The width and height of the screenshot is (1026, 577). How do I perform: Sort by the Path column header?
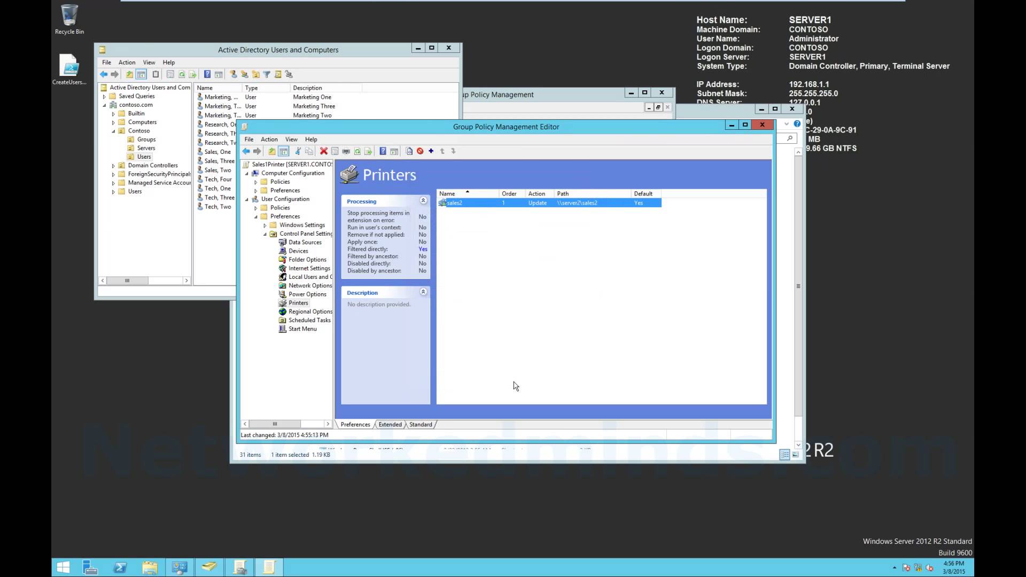click(593, 194)
